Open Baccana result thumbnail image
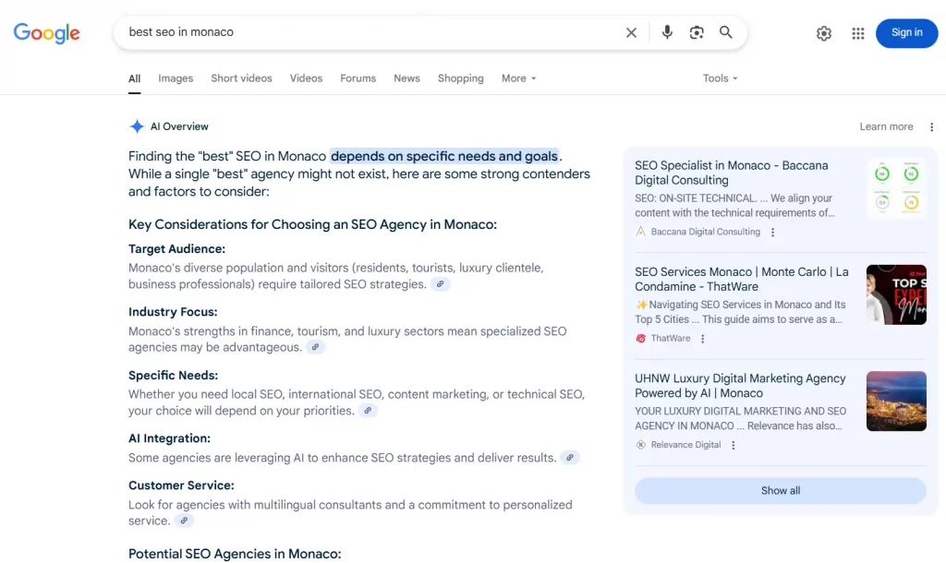 [896, 188]
